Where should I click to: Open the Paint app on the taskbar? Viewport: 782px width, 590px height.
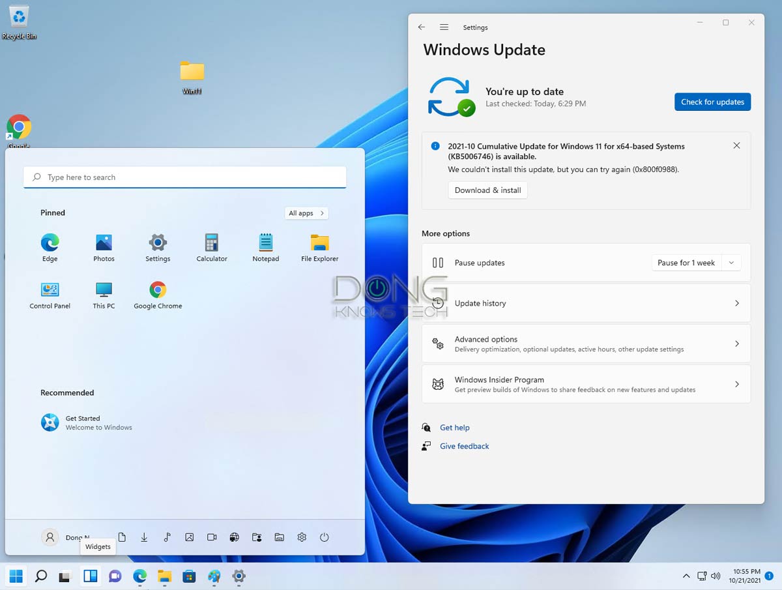214,576
